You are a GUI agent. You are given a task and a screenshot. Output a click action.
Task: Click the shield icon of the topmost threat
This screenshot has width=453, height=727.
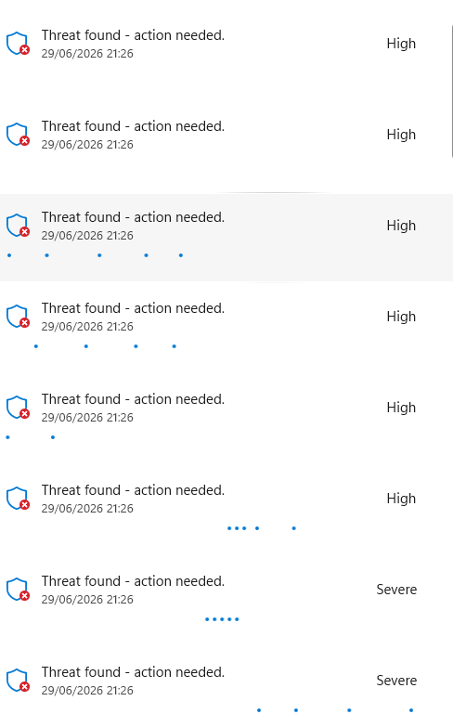pos(18,44)
